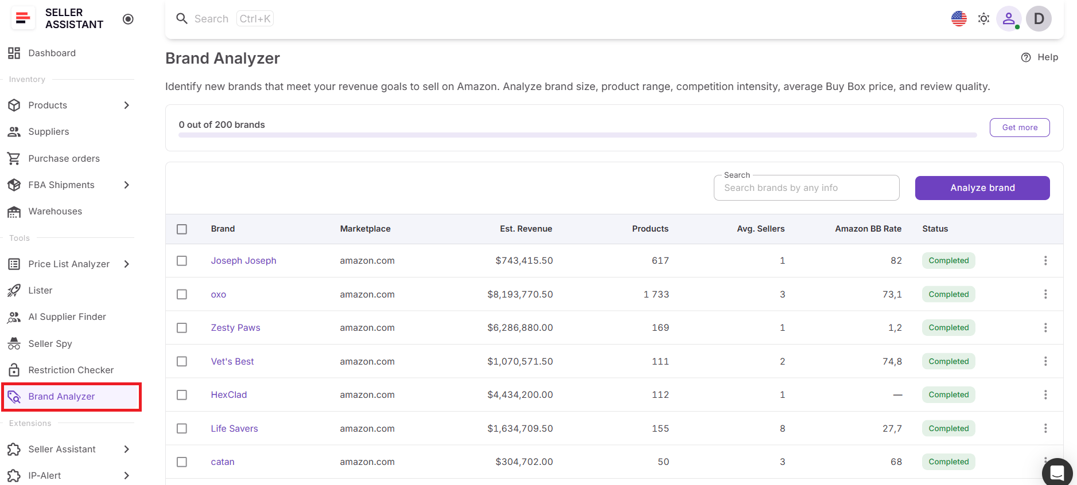1077x485 pixels.
Task: Click the Seller Assistant extension puzzle icon
Action: (14, 449)
